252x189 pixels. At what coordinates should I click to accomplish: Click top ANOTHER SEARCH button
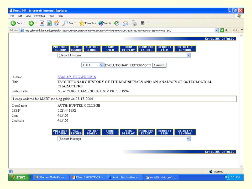92,49
